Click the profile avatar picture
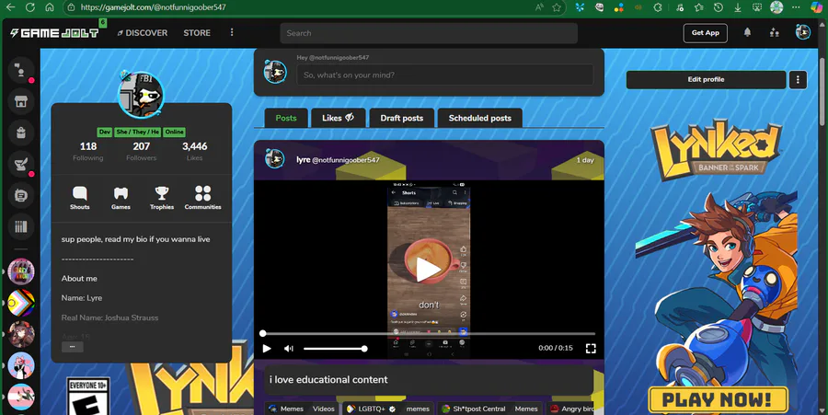 [141, 96]
